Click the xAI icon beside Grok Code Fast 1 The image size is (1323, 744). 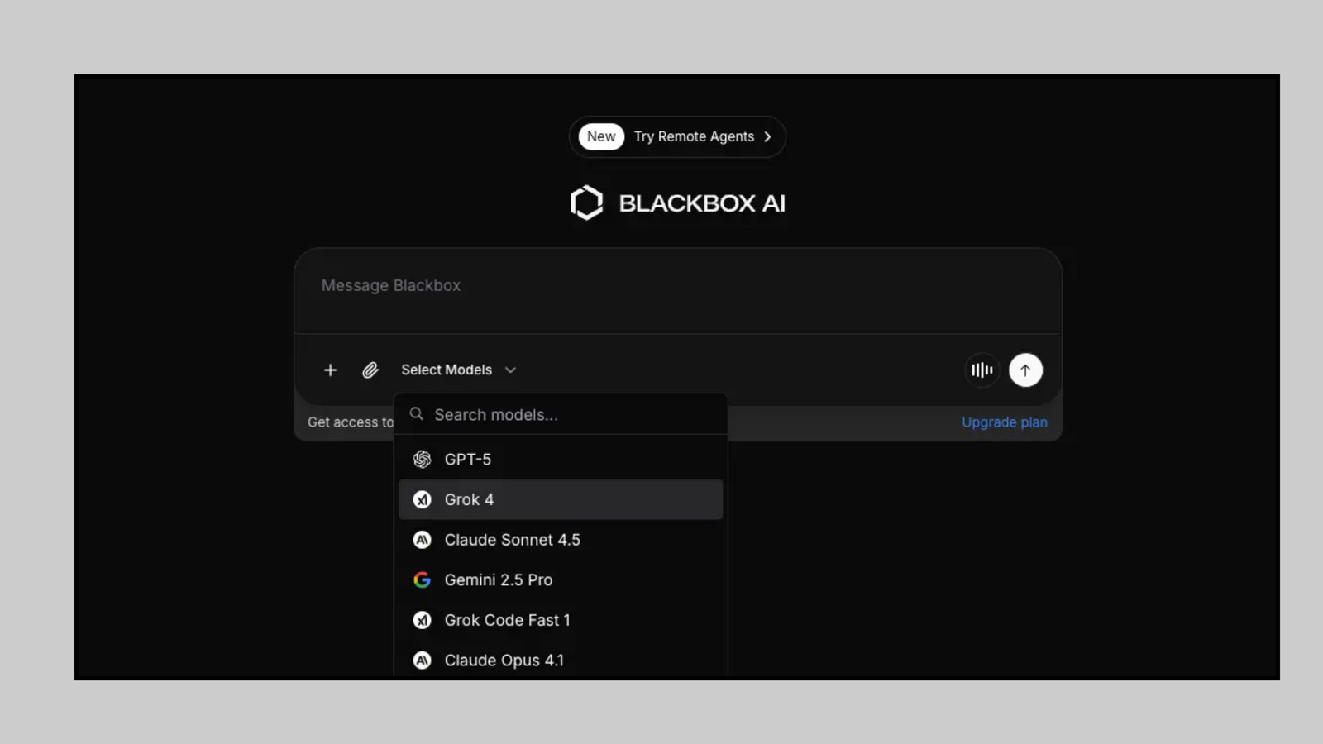[x=422, y=620]
